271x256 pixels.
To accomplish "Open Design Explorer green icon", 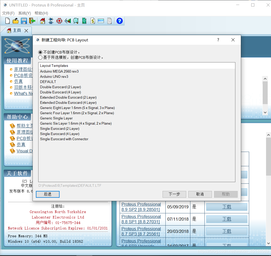I will tap(84, 21).
